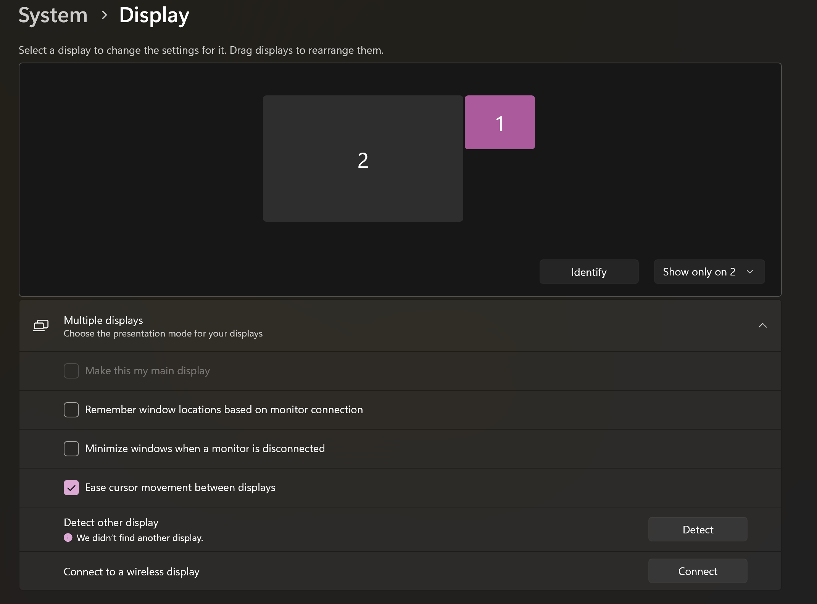This screenshot has width=817, height=604.
Task: Click the Identify button
Action: pyautogui.click(x=589, y=272)
